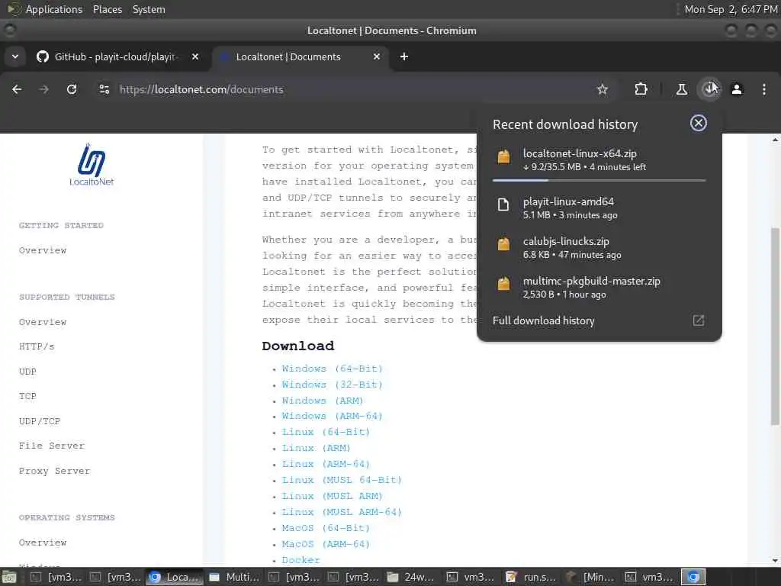Switch to Multi... taskbar window
Viewport: 781px width, 586px height.
(234, 577)
